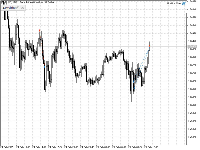The image size is (200, 150).
Task: Click the blue buy arrow below the red dotted line
Action: click(x=44, y=67)
